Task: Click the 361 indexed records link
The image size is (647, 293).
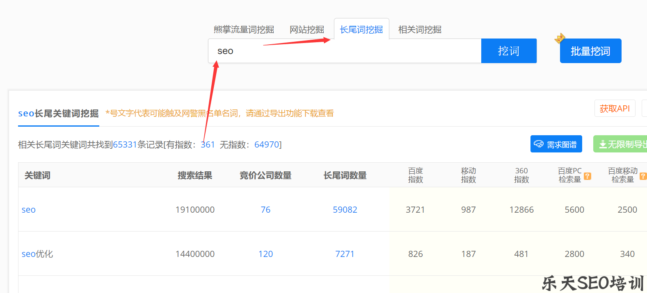Action: (x=208, y=145)
